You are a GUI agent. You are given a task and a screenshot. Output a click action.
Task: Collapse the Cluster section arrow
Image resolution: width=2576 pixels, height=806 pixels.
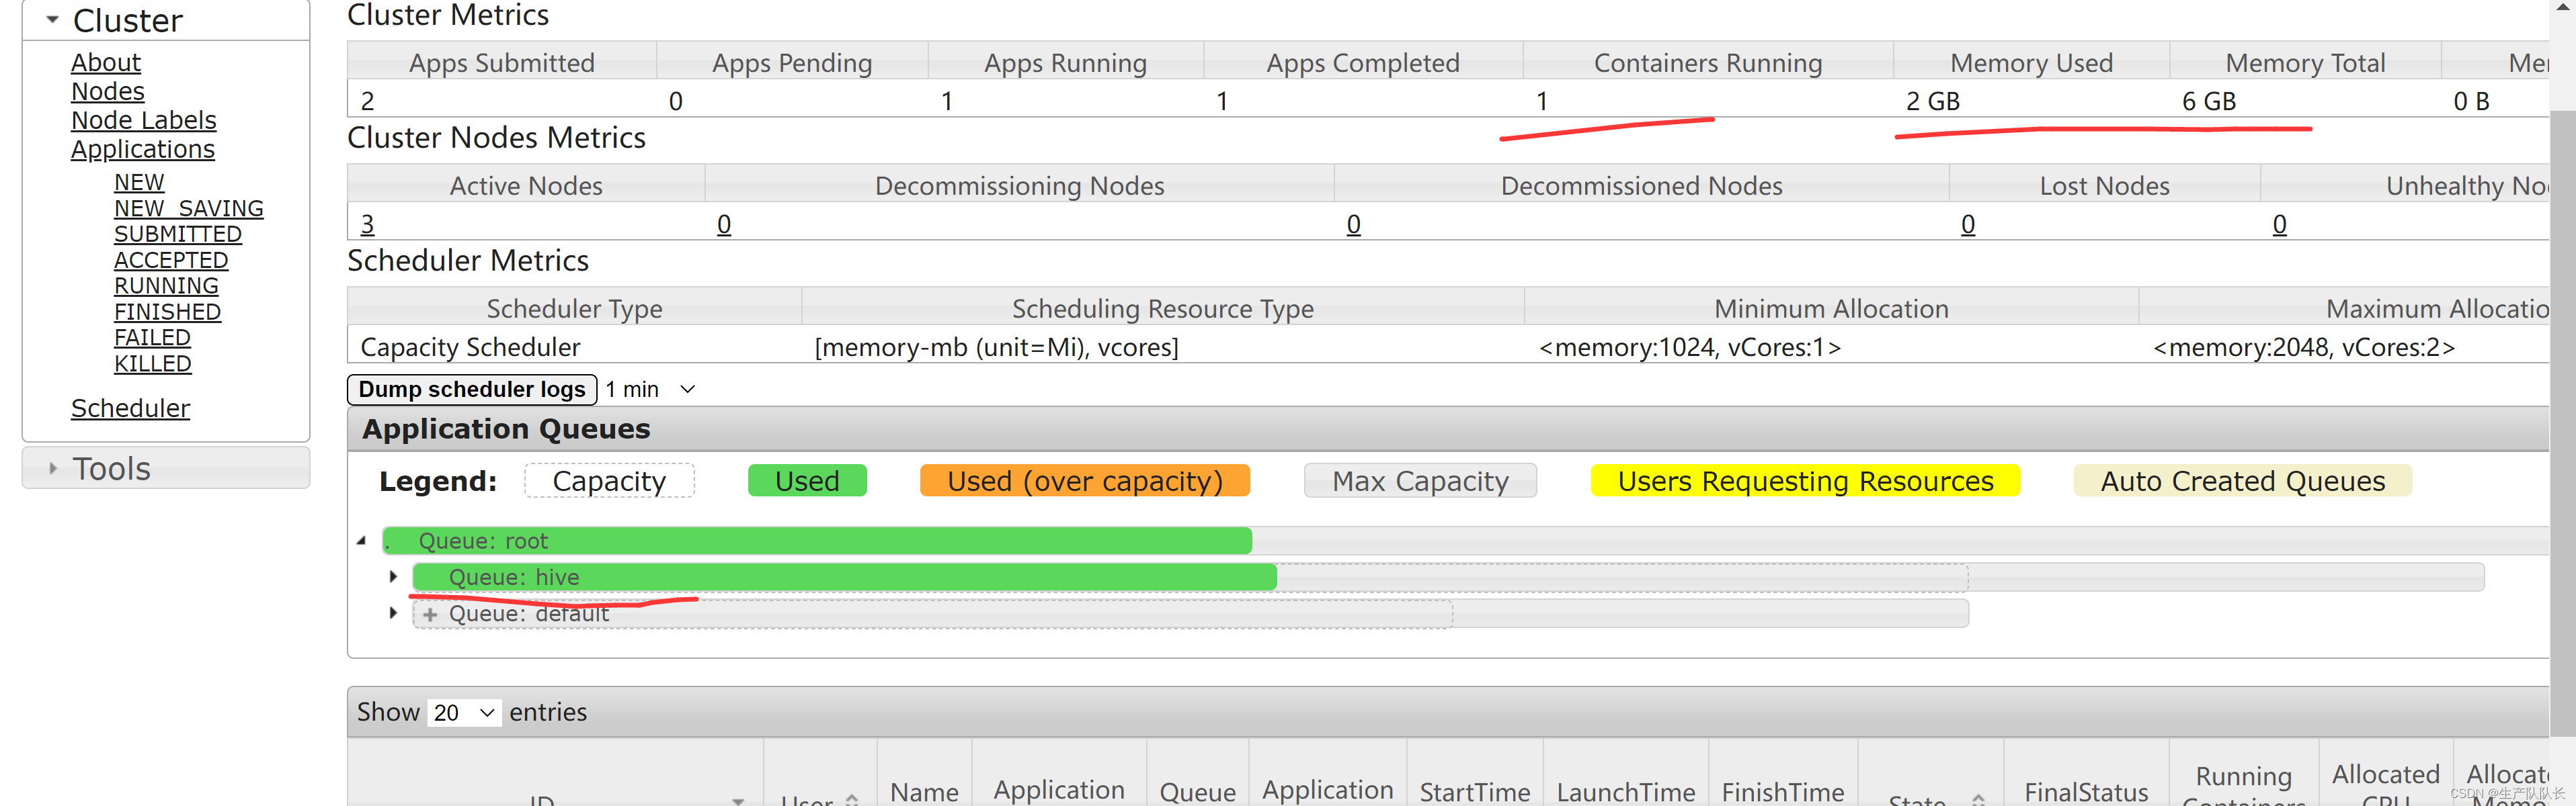point(52,20)
